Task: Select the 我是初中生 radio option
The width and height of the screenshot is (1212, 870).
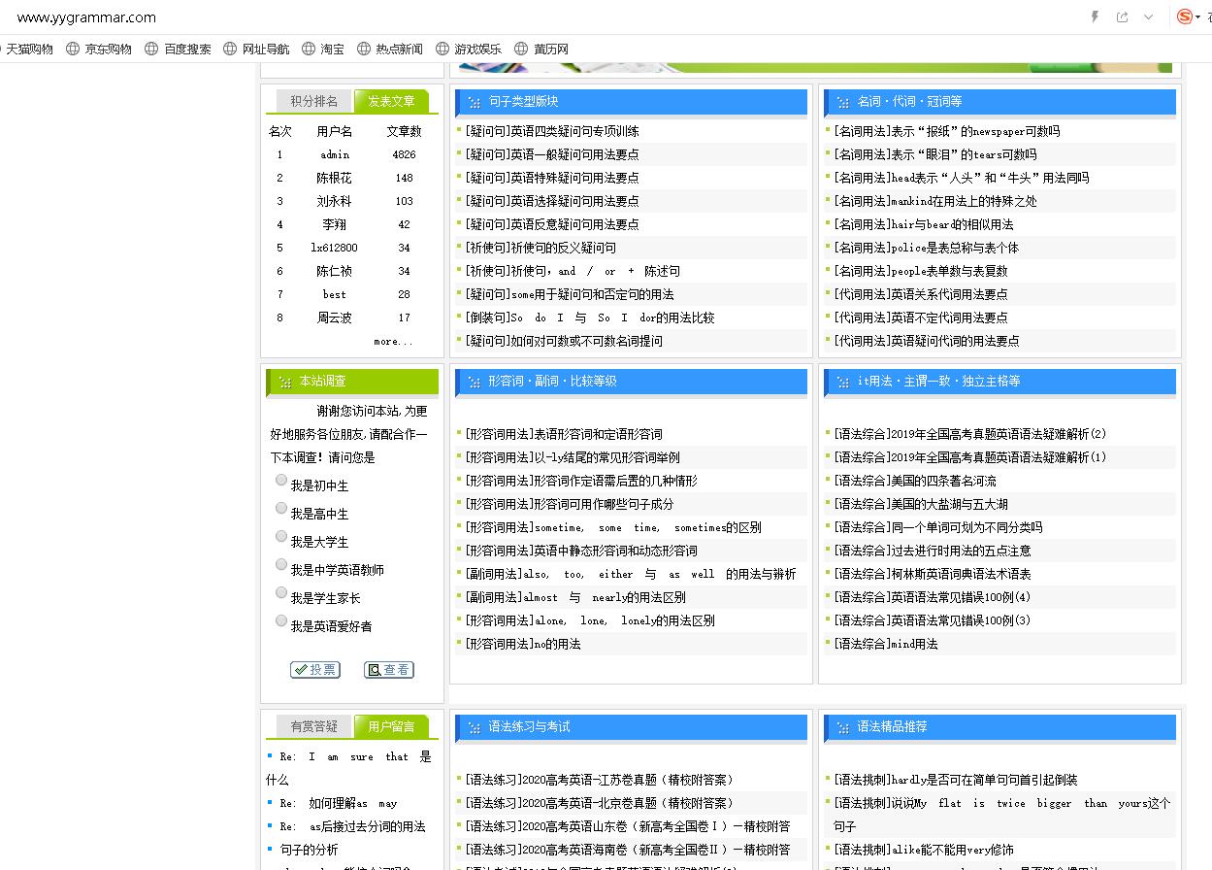Action: coord(280,479)
